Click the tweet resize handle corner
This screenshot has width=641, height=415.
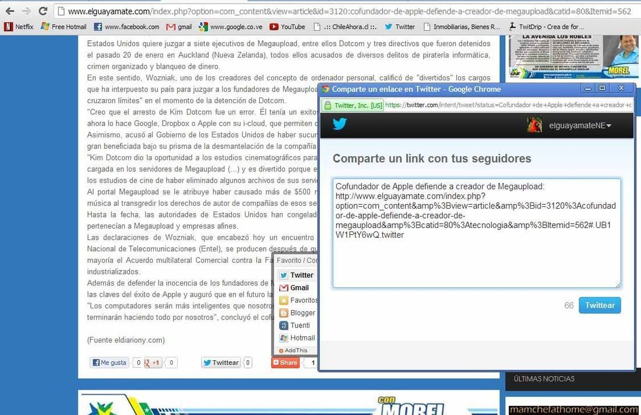(618, 284)
